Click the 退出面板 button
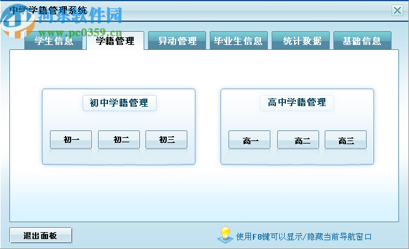The height and width of the screenshot is (249, 409). pyautogui.click(x=41, y=235)
